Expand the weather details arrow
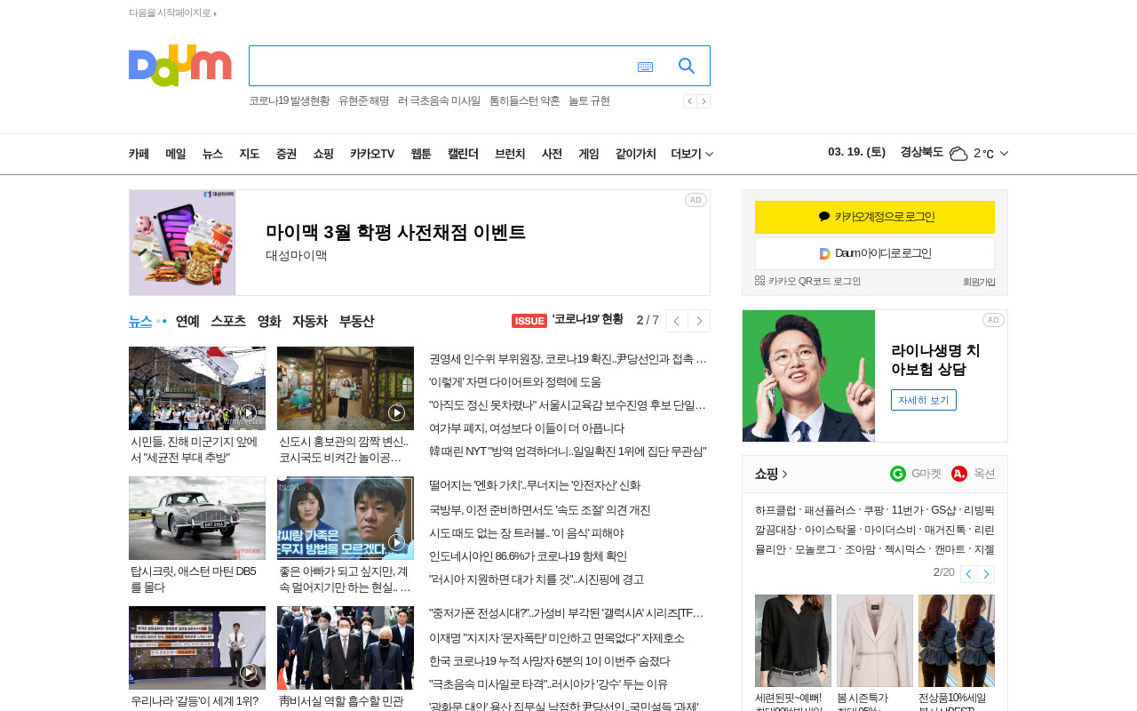Screen dimensions: 1137x711 coord(1004,154)
